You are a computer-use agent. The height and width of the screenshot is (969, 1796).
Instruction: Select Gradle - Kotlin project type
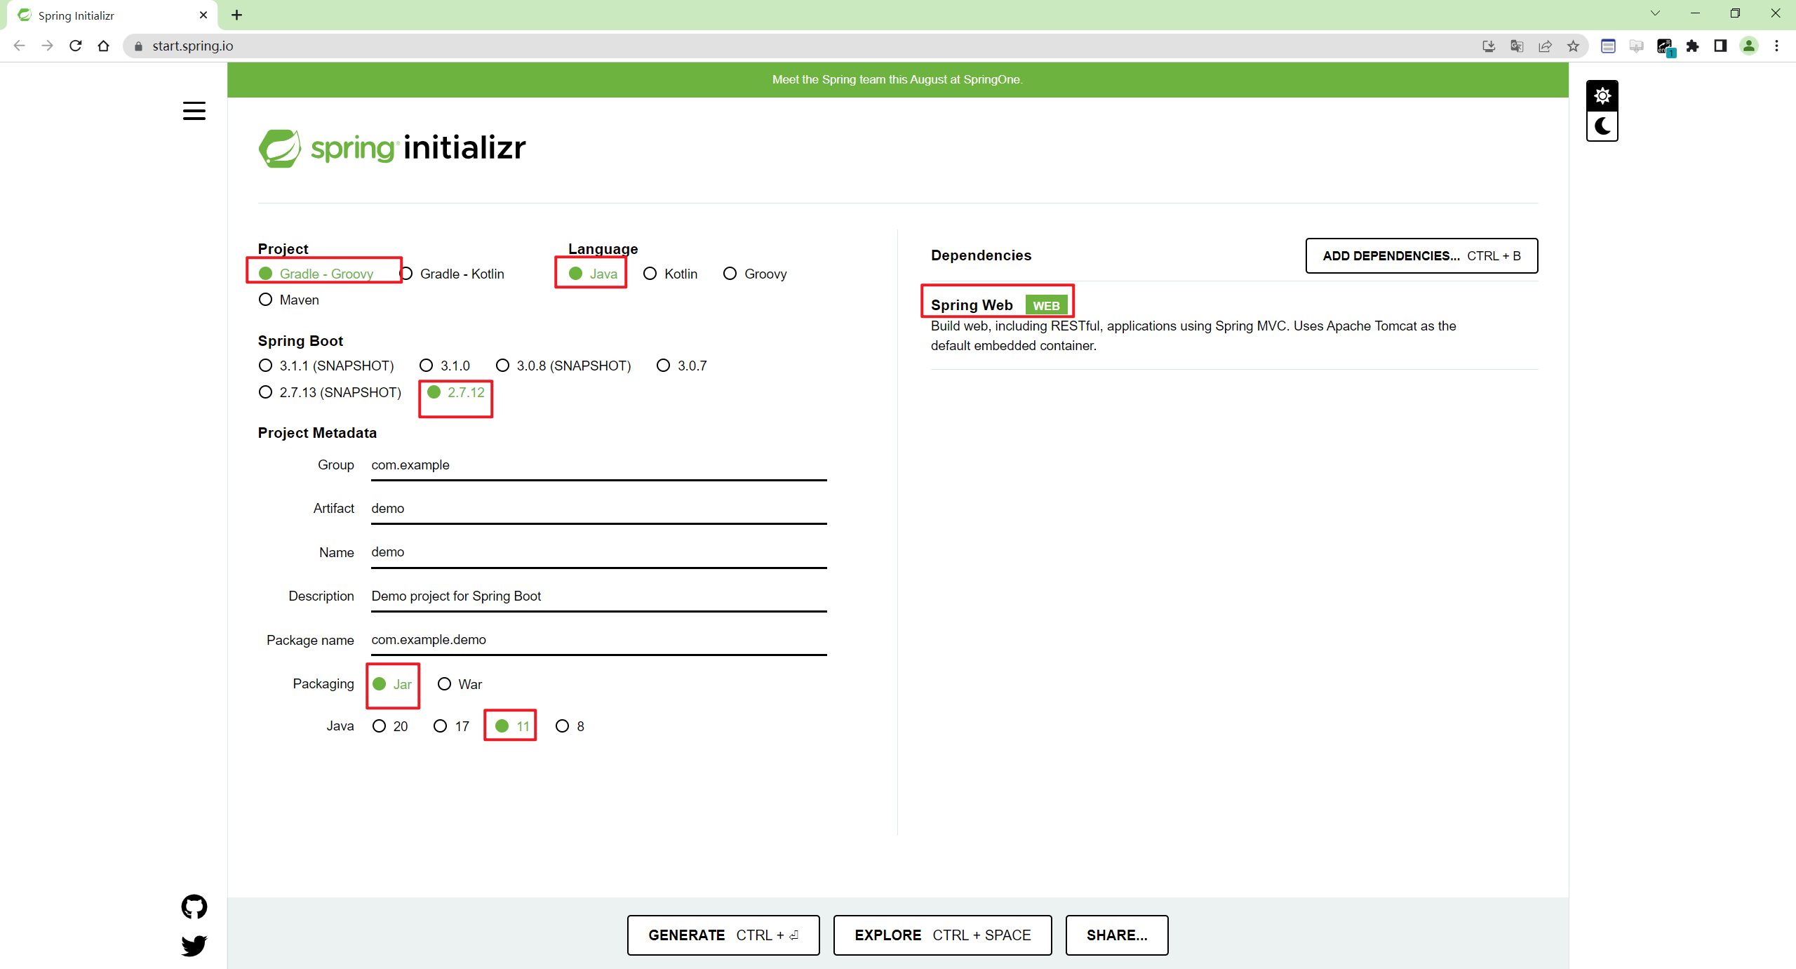[x=453, y=274]
